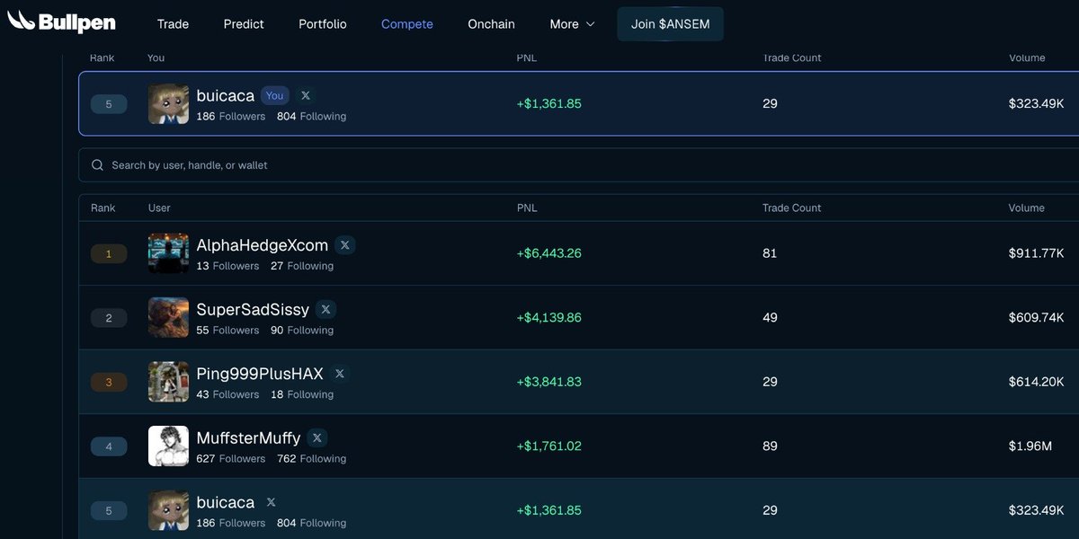Click the Bullpen logo

tap(61, 21)
